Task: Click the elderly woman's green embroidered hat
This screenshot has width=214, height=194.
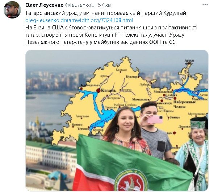Action: (199, 123)
